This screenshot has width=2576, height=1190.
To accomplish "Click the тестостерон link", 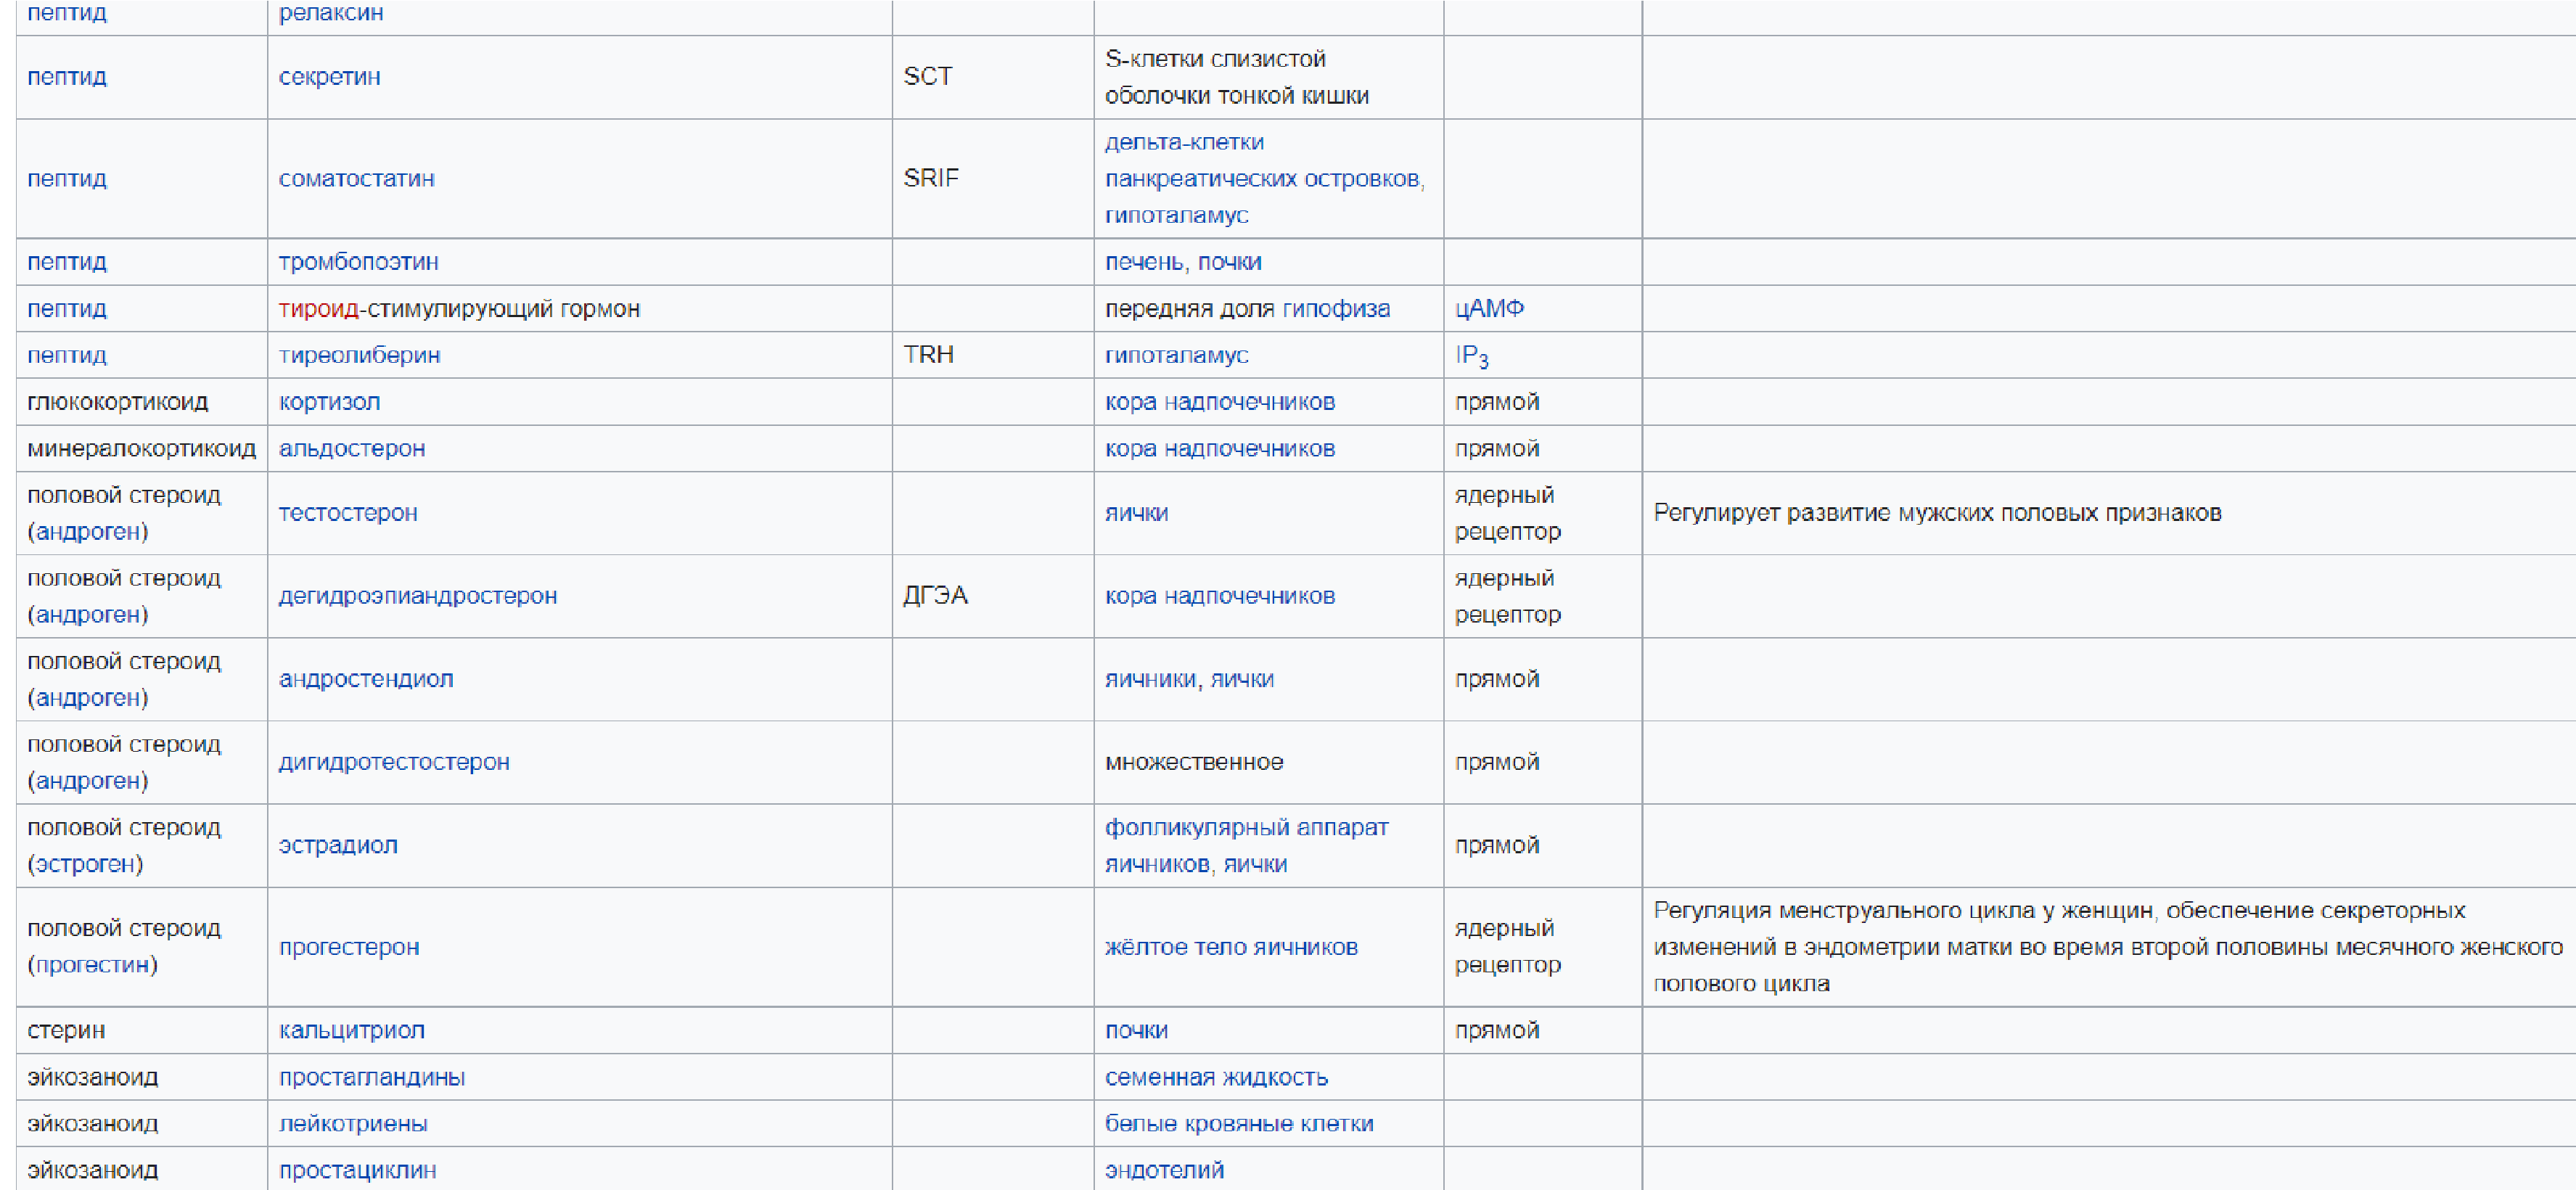I will [347, 513].
